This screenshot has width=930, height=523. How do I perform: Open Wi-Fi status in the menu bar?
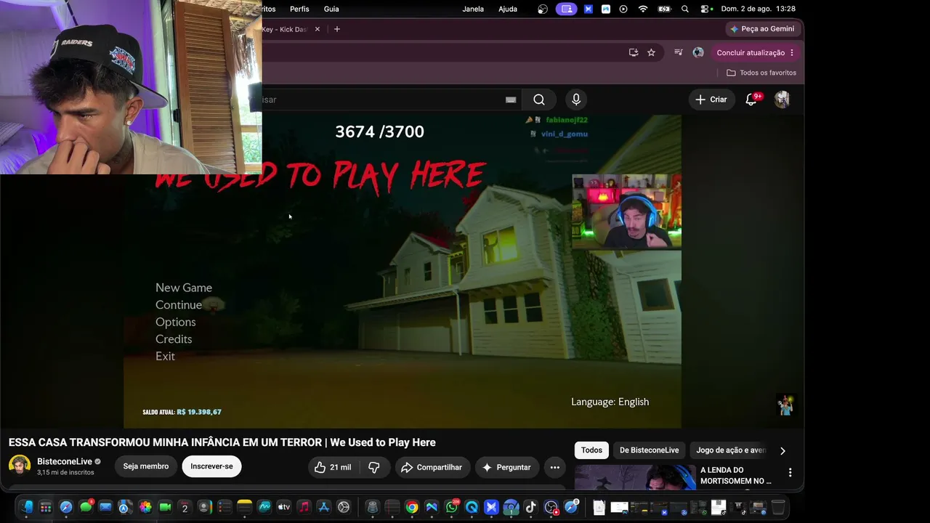(x=643, y=9)
